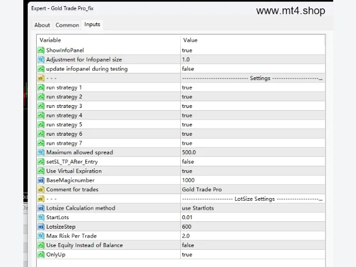Click the Variable column header
356x267 pixels.
click(50, 40)
